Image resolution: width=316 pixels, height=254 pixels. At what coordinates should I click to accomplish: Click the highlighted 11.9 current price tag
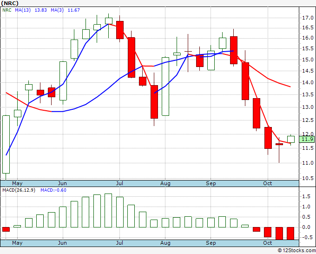[x=307, y=139]
